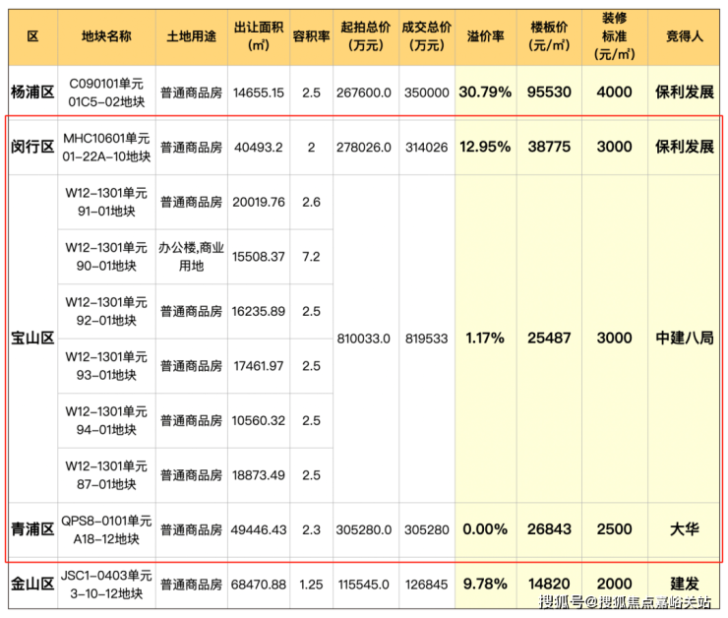Click the 地块名称 column header
Screen dimensions: 728x618
pos(105,35)
